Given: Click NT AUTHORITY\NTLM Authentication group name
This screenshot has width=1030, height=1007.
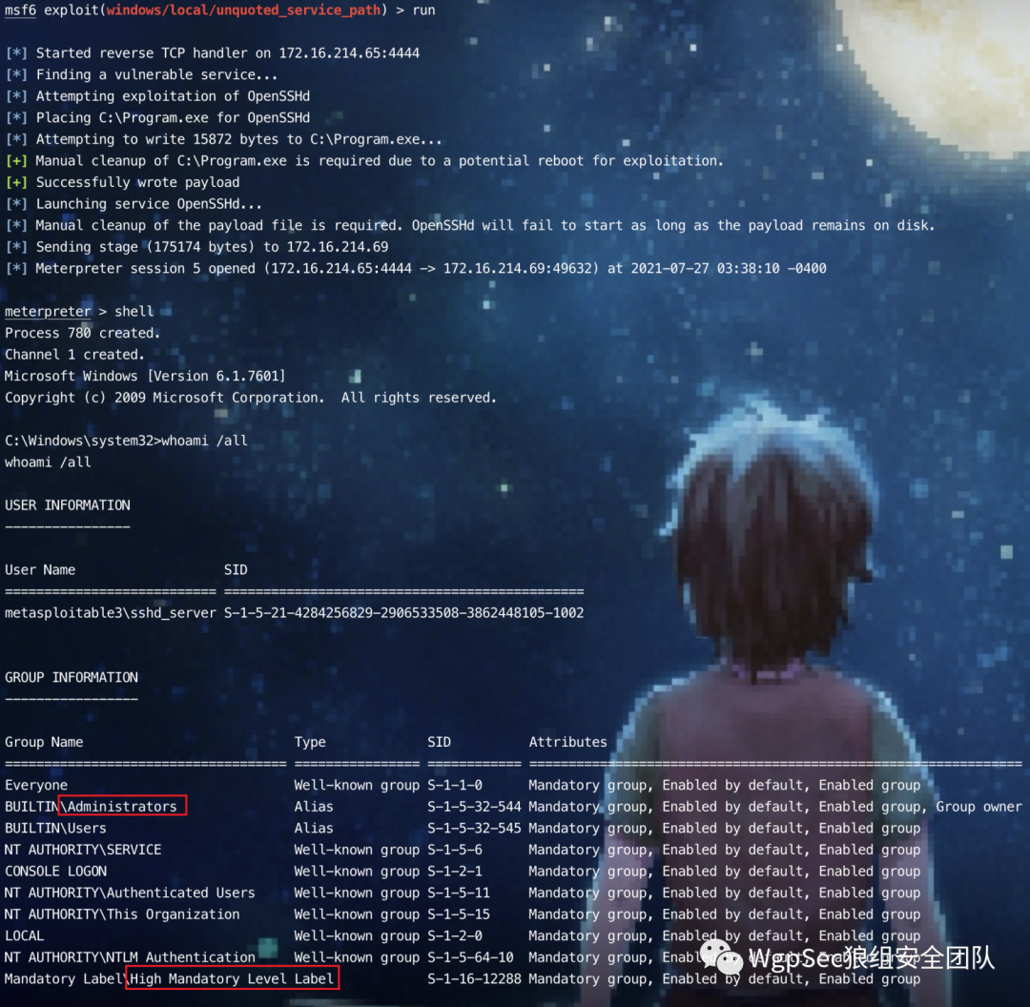Looking at the screenshot, I should click(x=130, y=957).
